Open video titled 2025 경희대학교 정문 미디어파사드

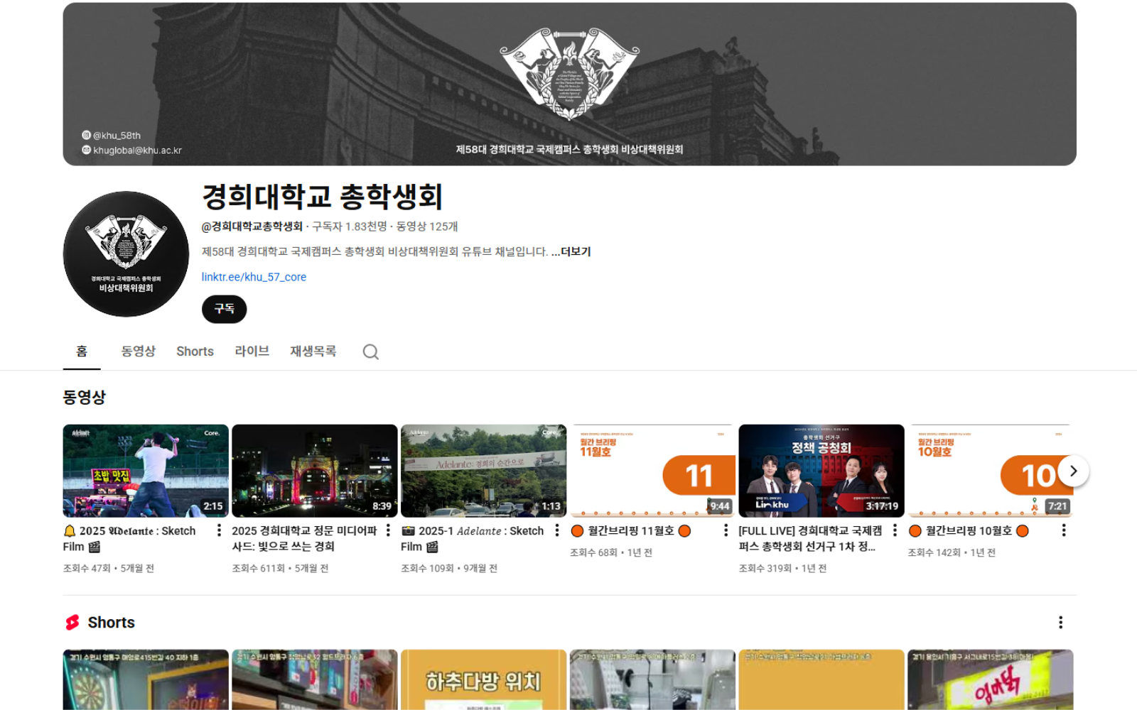coord(304,538)
